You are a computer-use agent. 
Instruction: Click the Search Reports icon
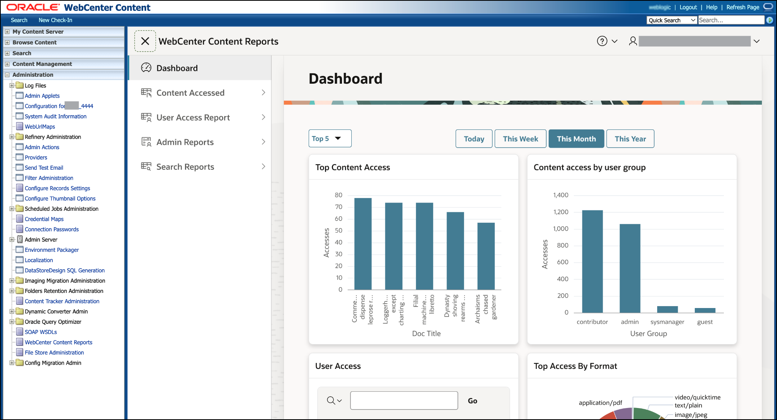coord(146,167)
